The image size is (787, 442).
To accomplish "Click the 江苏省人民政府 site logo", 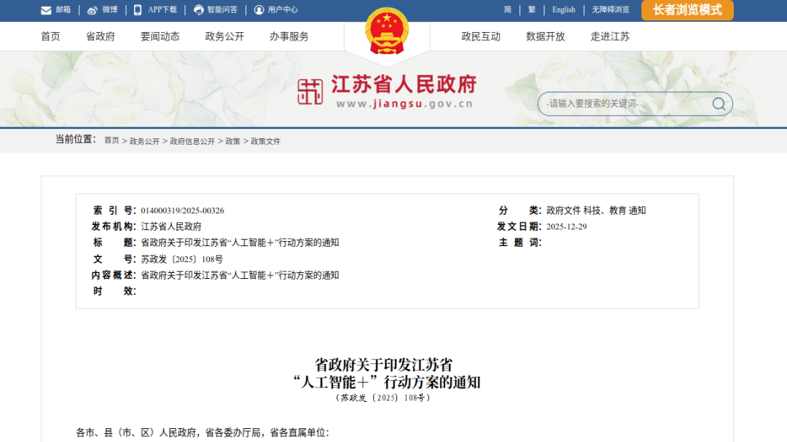I will click(x=388, y=89).
